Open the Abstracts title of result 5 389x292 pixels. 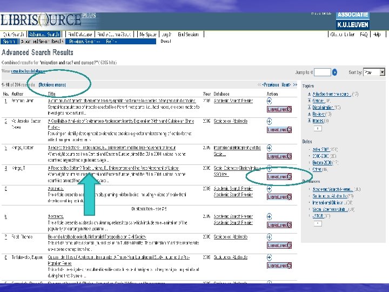coord(56,189)
